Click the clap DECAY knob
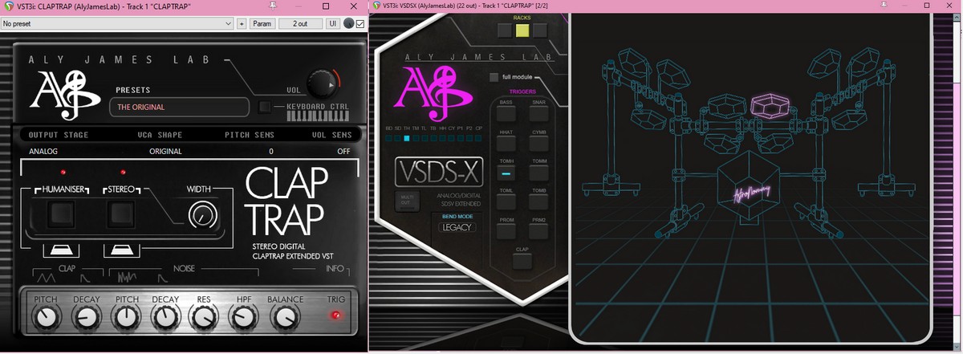This screenshot has width=963, height=354. click(x=87, y=319)
